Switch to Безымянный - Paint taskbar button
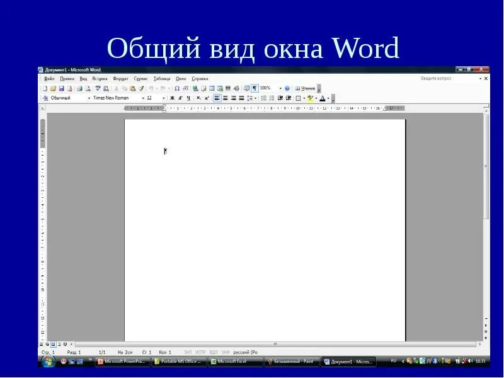 292,362
